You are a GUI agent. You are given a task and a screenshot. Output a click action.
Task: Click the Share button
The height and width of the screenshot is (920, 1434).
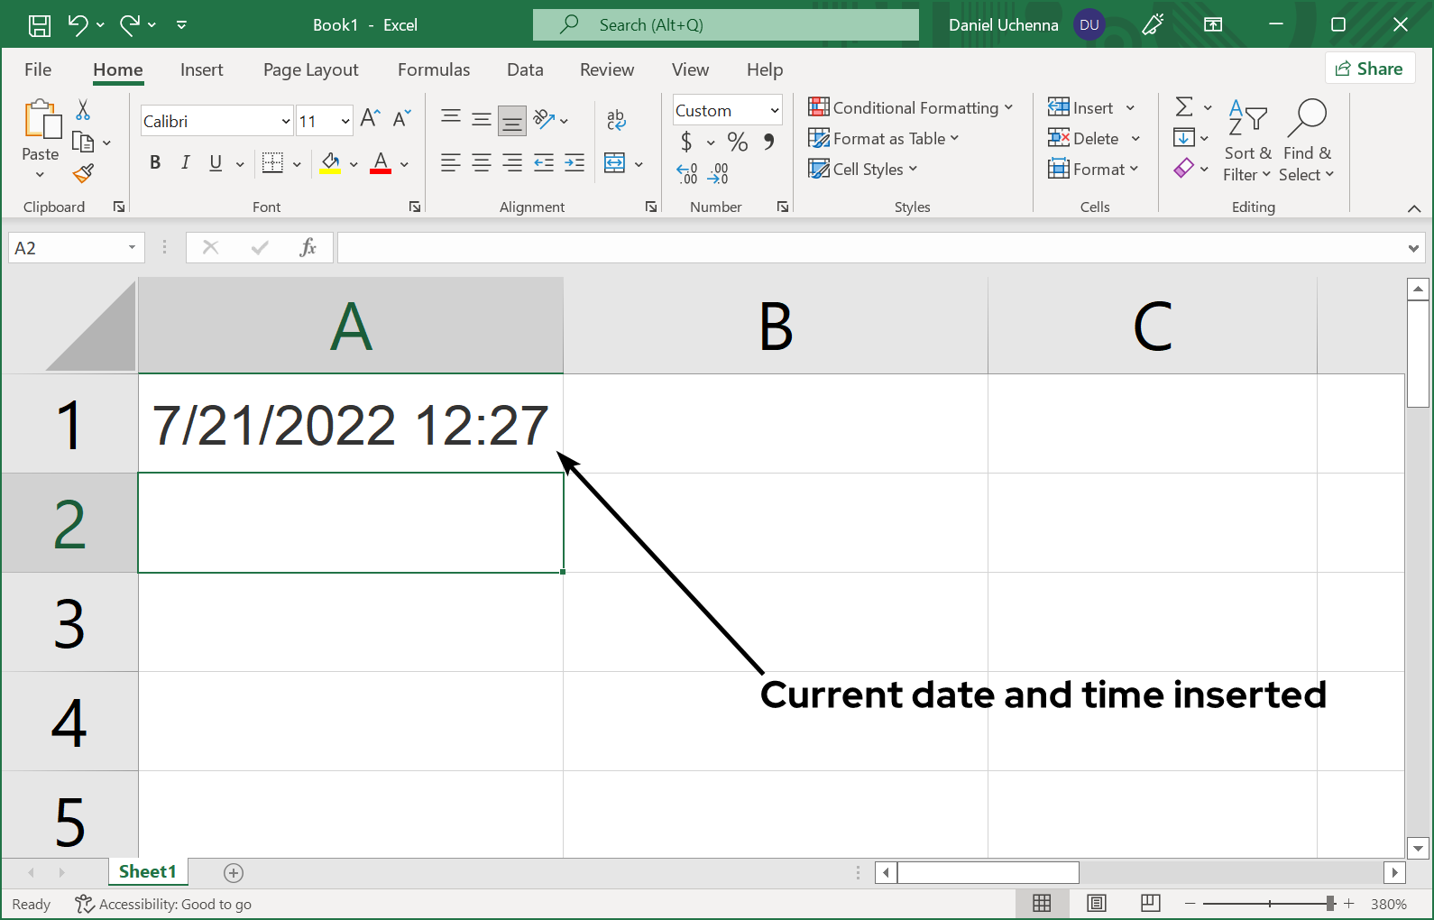[x=1369, y=69]
